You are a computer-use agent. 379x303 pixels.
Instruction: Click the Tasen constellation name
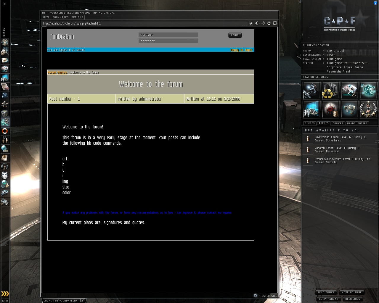tap(331, 55)
